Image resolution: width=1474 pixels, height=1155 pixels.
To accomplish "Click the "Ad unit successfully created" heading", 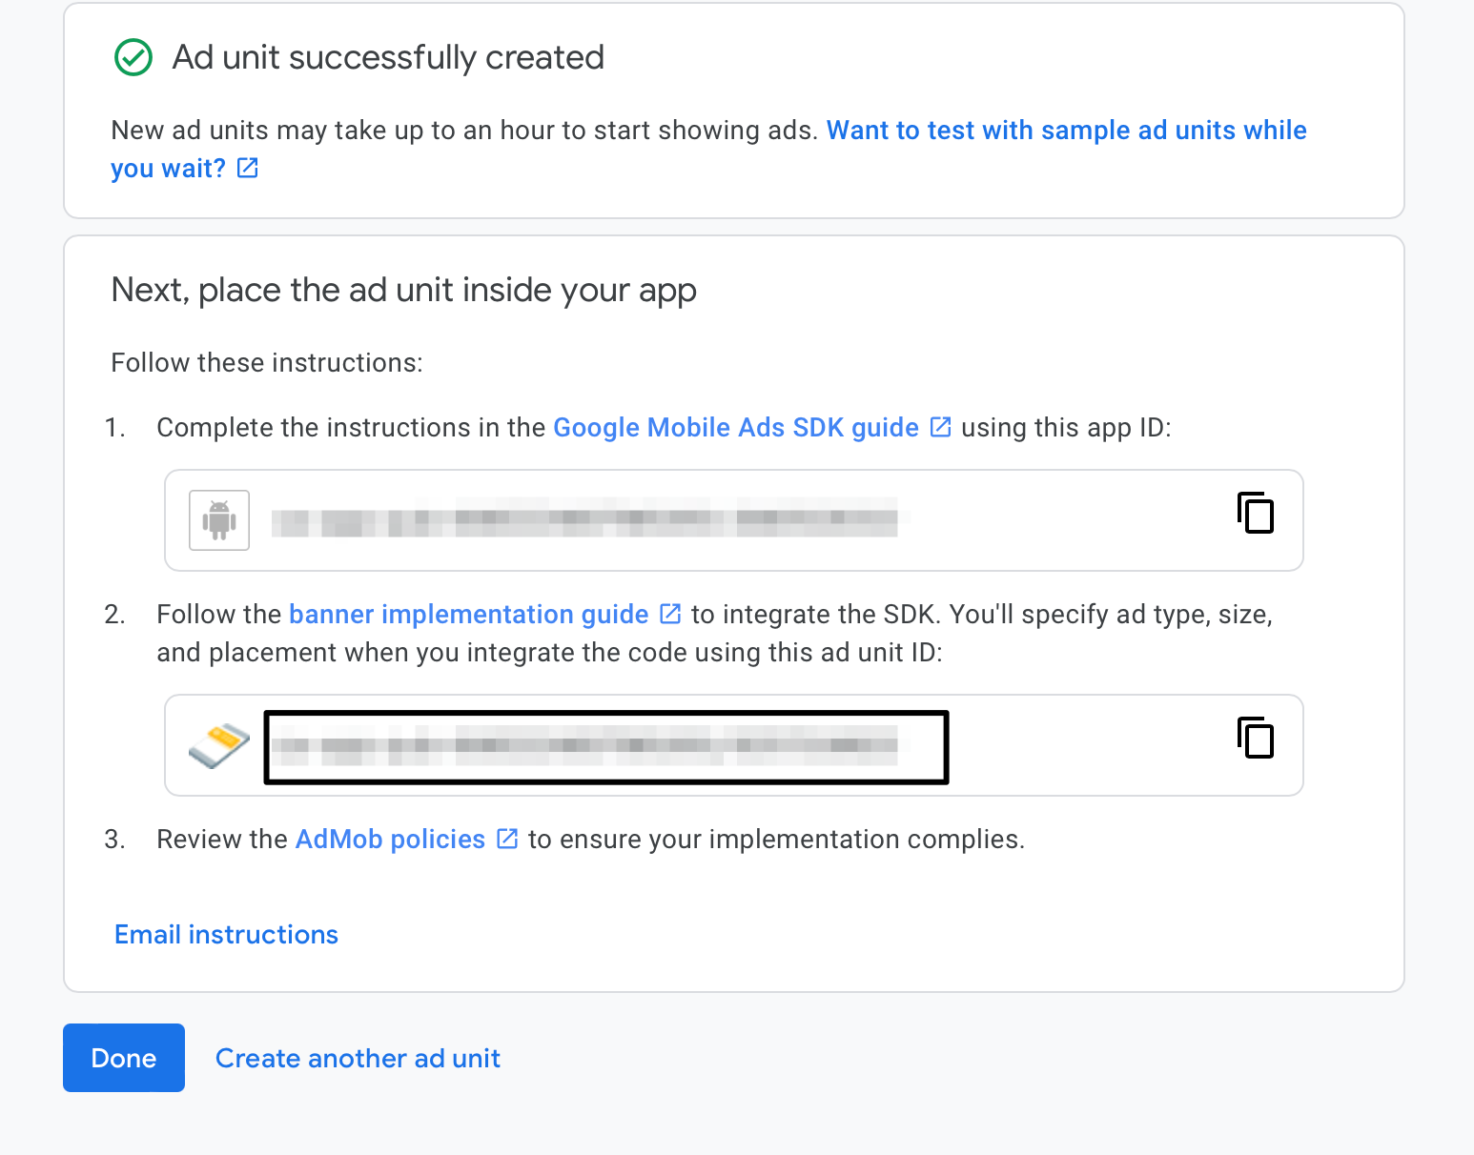I will point(388,58).
